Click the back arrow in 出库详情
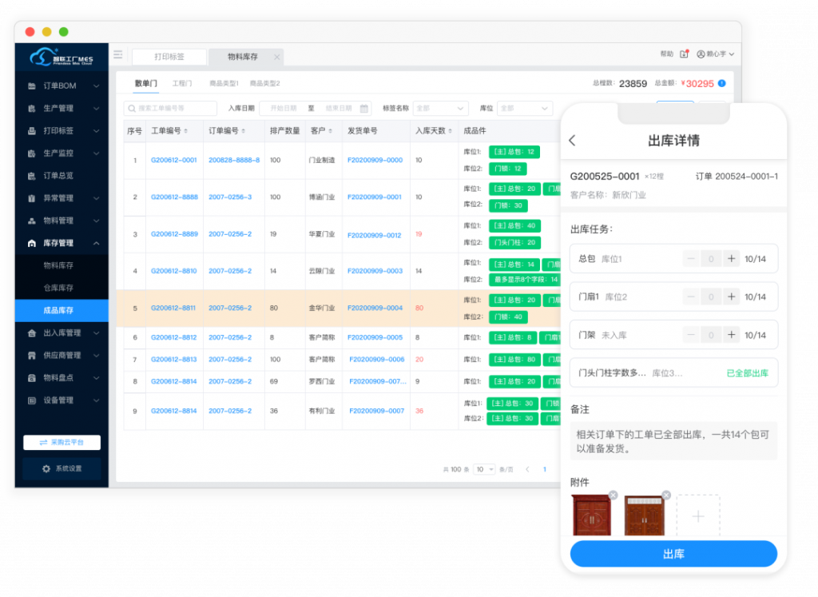This screenshot has height=597, width=818. pyautogui.click(x=572, y=141)
